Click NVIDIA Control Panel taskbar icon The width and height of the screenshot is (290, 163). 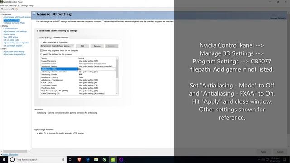[x=113, y=159]
